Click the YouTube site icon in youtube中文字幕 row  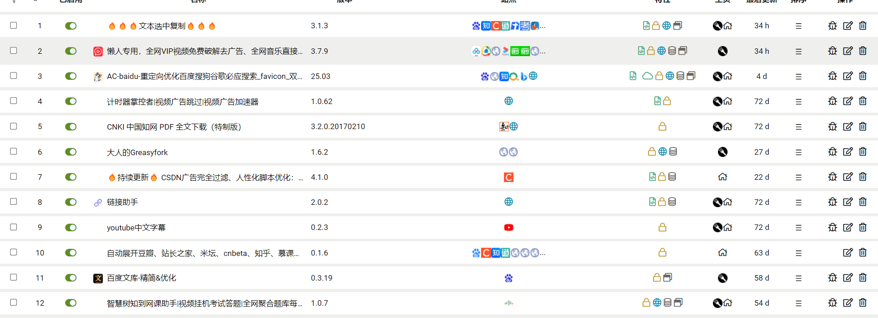click(509, 227)
